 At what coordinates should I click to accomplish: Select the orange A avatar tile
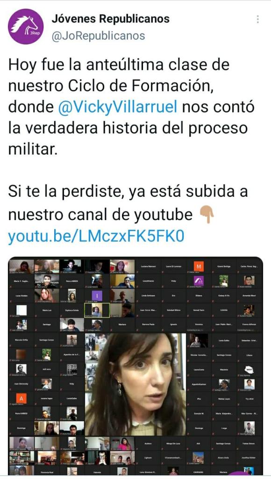pyautogui.click(x=21, y=398)
